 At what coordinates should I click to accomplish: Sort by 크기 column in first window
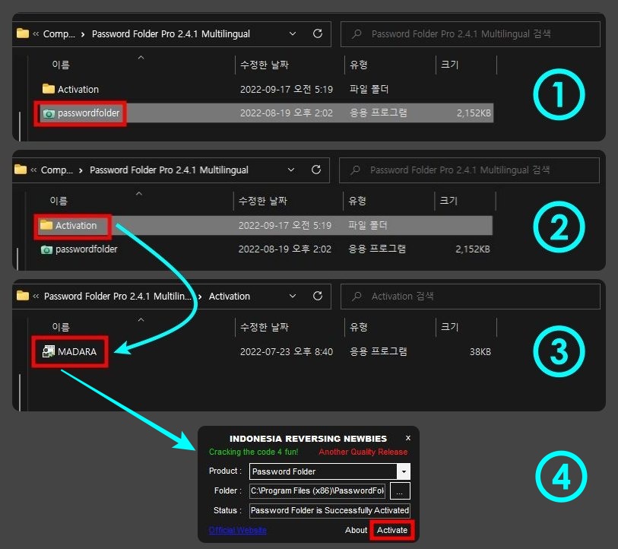pos(450,65)
